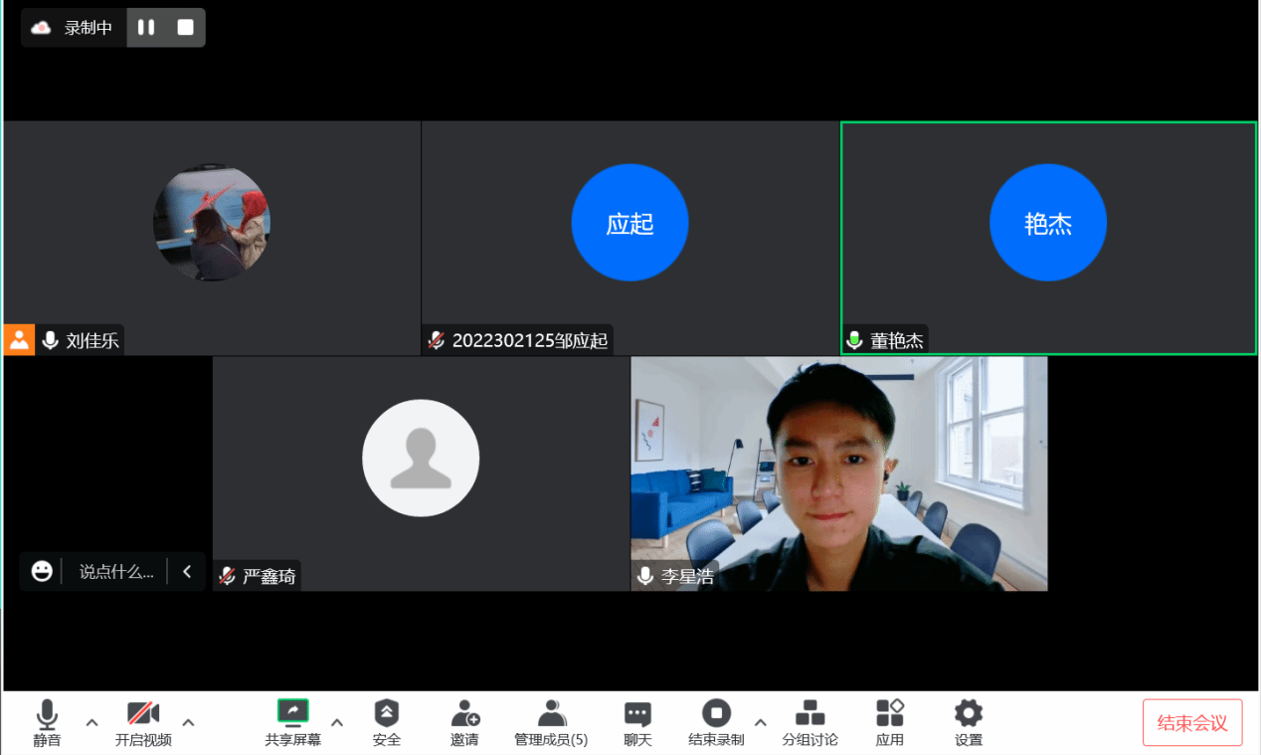Click 结束会议 to end the meeting

[1191, 723]
